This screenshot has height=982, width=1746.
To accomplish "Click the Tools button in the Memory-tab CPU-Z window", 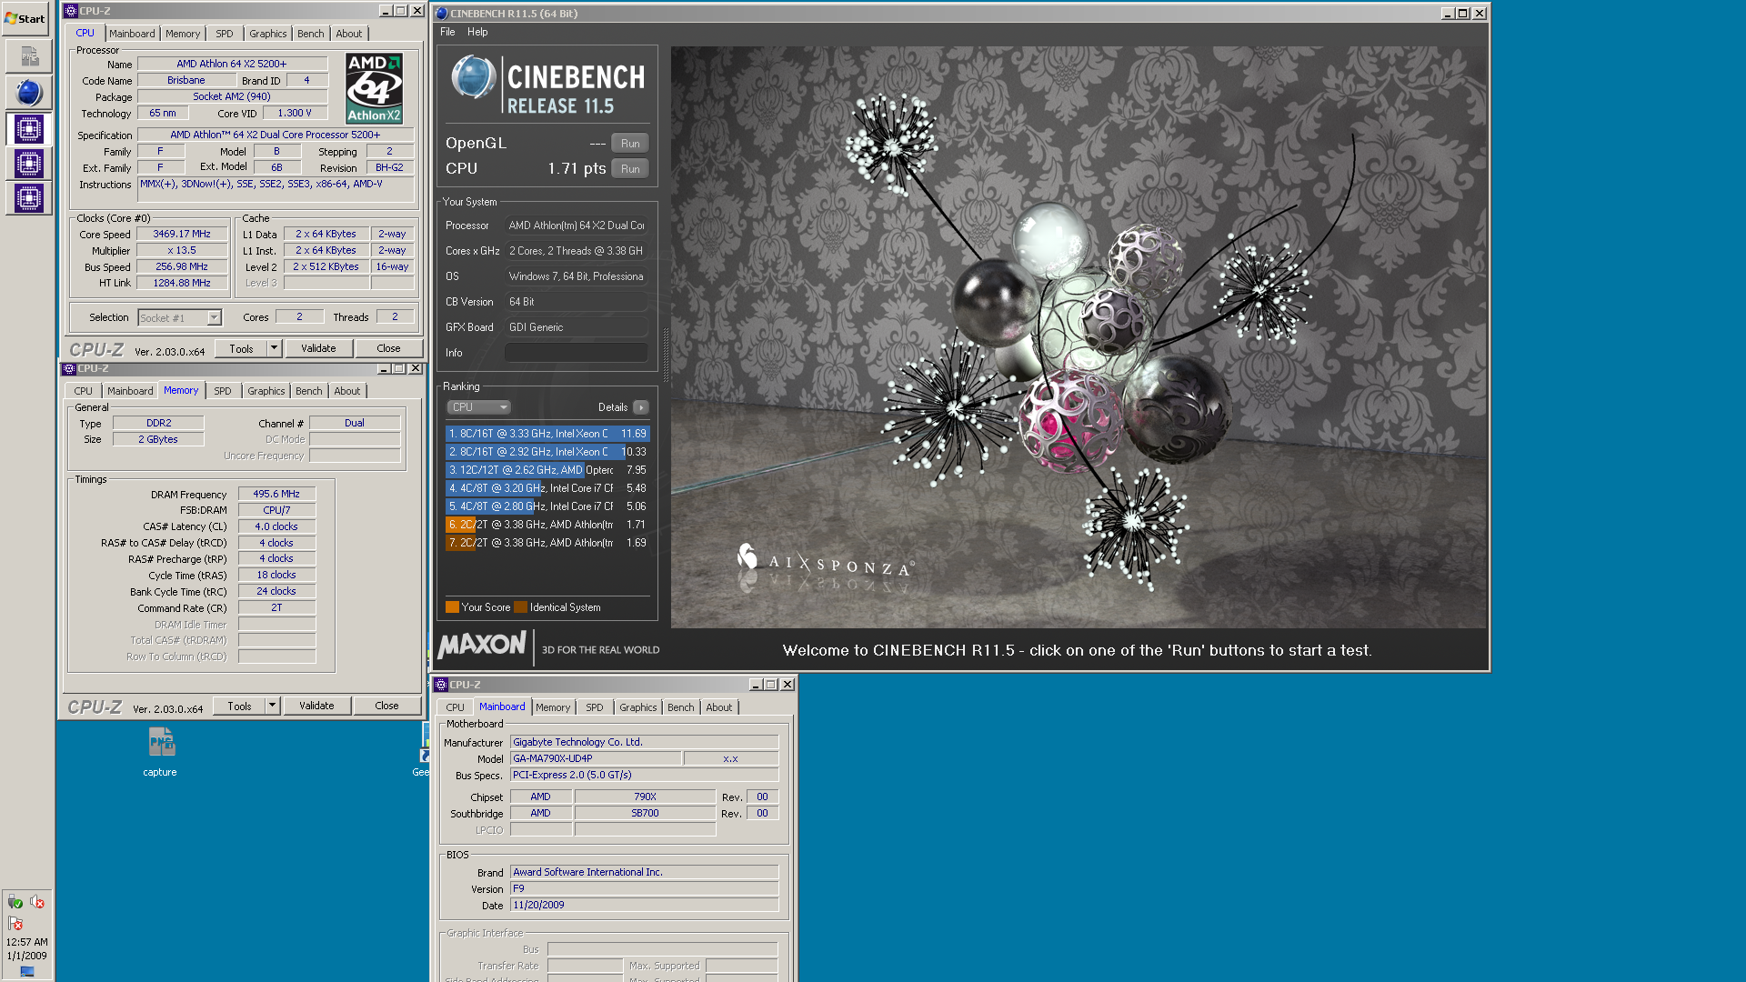I will pyautogui.click(x=239, y=706).
